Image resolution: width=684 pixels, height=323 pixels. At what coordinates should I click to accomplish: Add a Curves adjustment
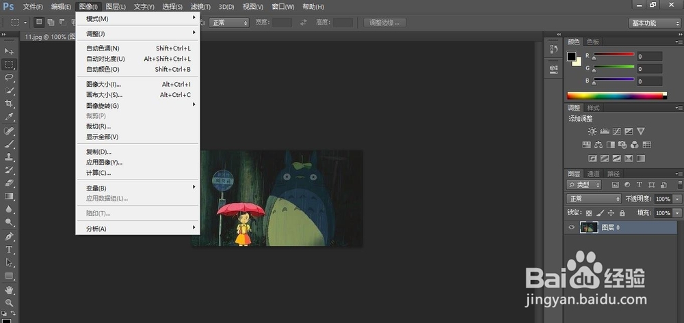[616, 131]
